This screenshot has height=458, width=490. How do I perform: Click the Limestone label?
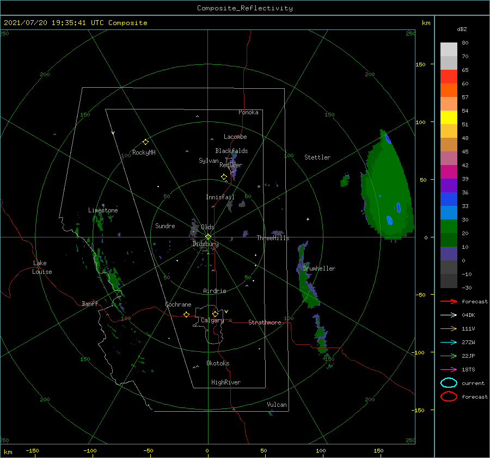click(103, 210)
